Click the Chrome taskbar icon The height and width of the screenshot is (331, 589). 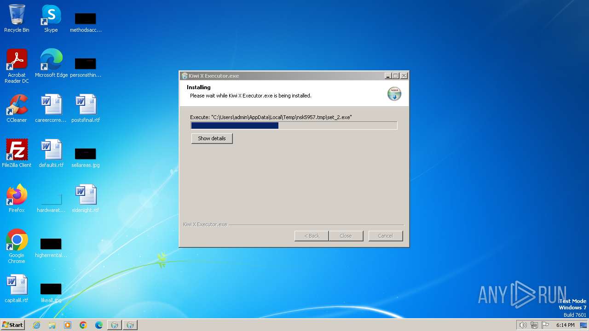[83, 325]
